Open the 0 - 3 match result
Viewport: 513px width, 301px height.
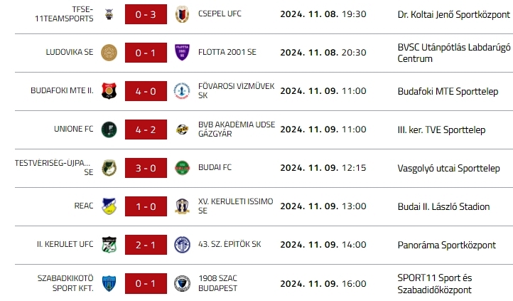point(146,14)
